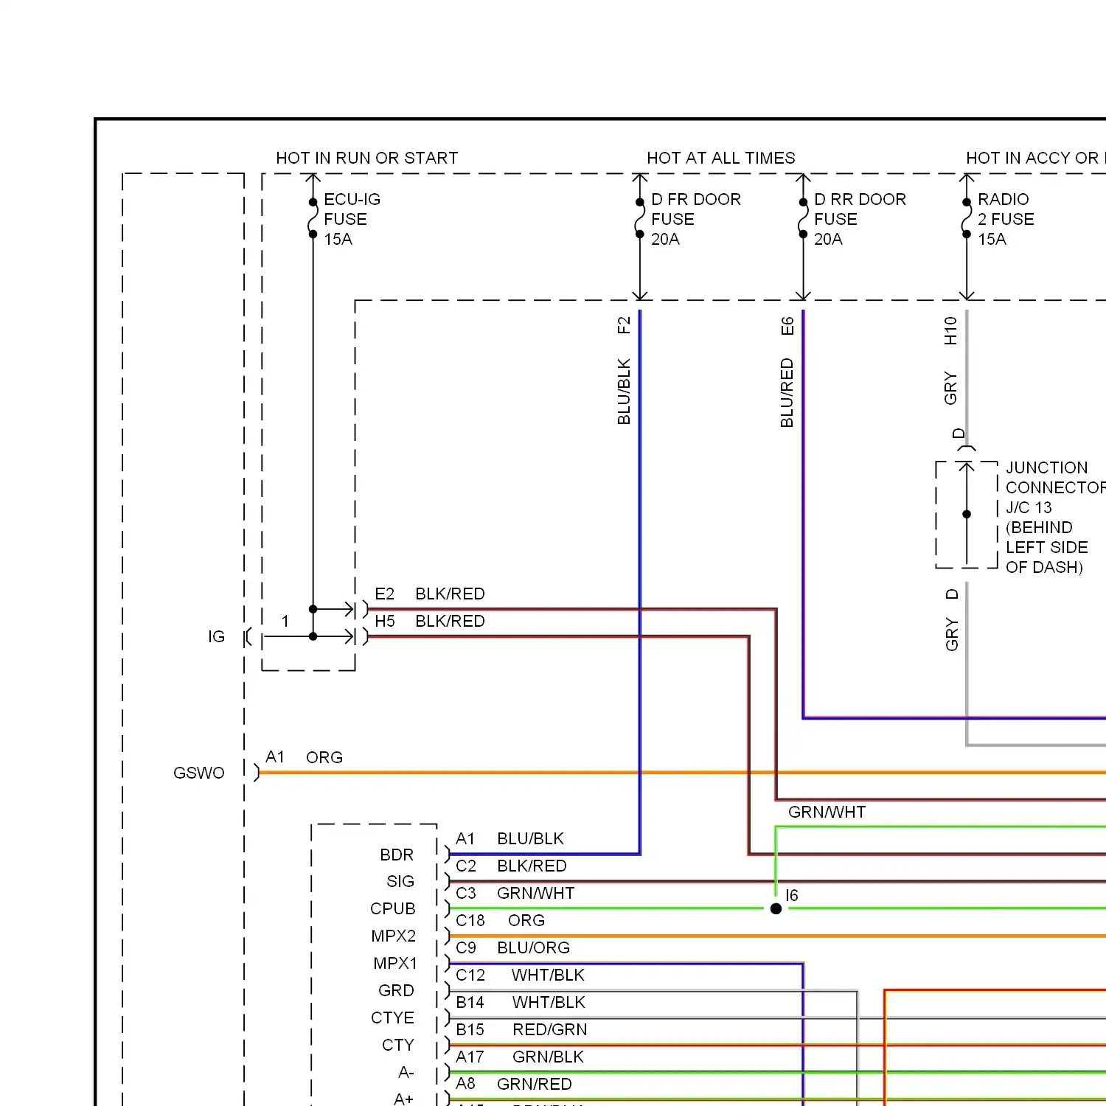
Task: Click the A17 GRN/BLK connector label
Action: pyautogui.click(x=520, y=1057)
